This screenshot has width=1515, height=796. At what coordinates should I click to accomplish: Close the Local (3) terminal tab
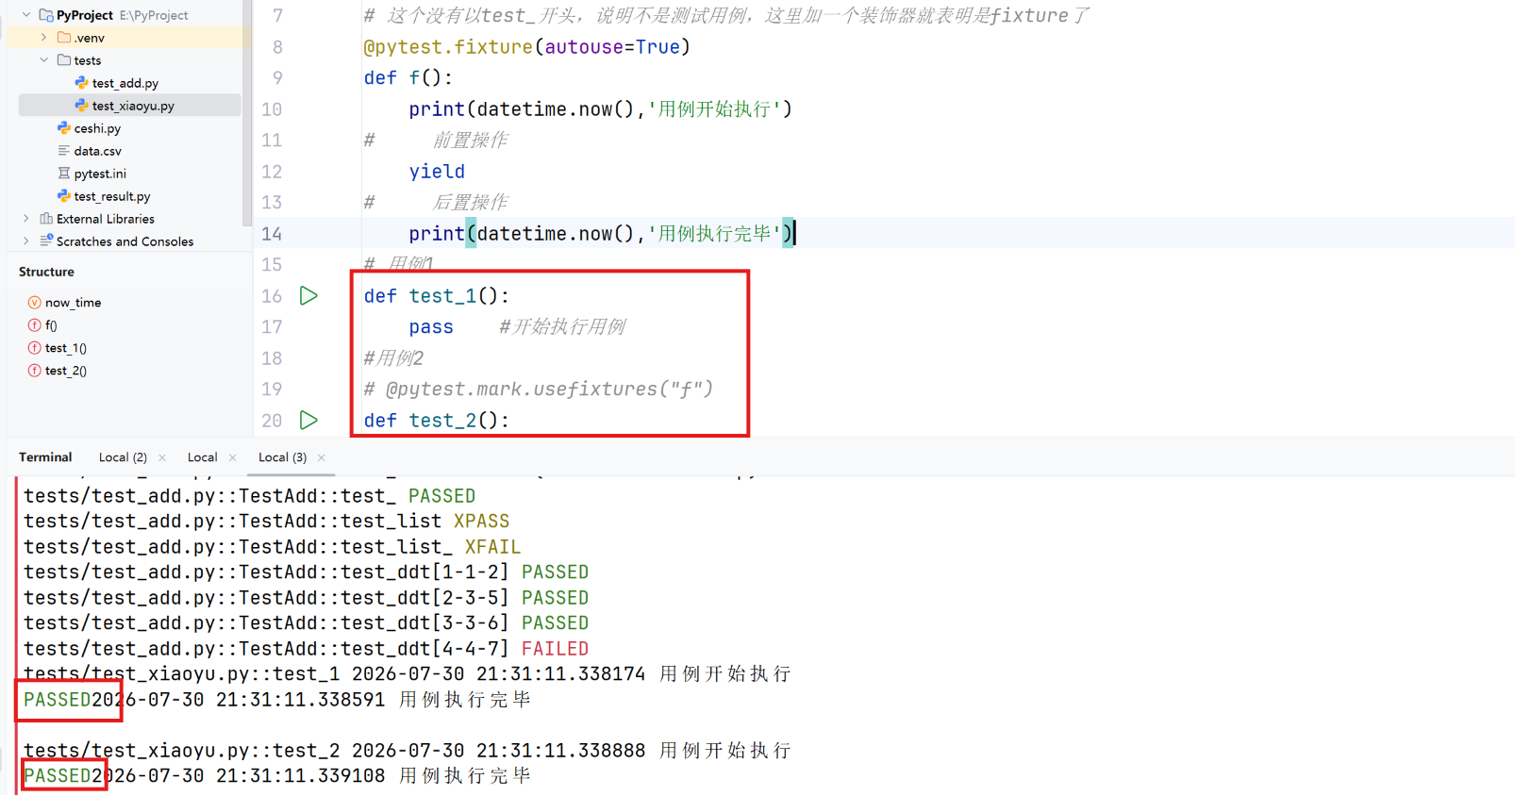pos(322,457)
